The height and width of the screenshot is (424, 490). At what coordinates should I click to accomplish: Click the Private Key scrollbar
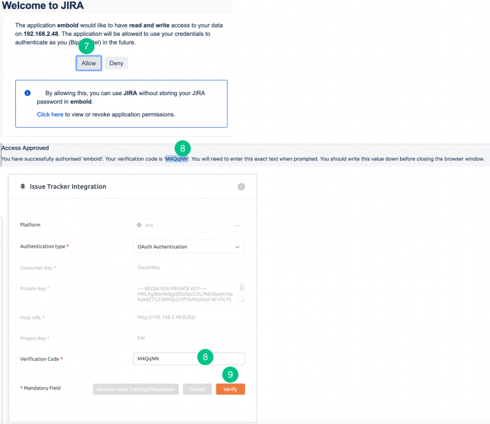[242, 287]
